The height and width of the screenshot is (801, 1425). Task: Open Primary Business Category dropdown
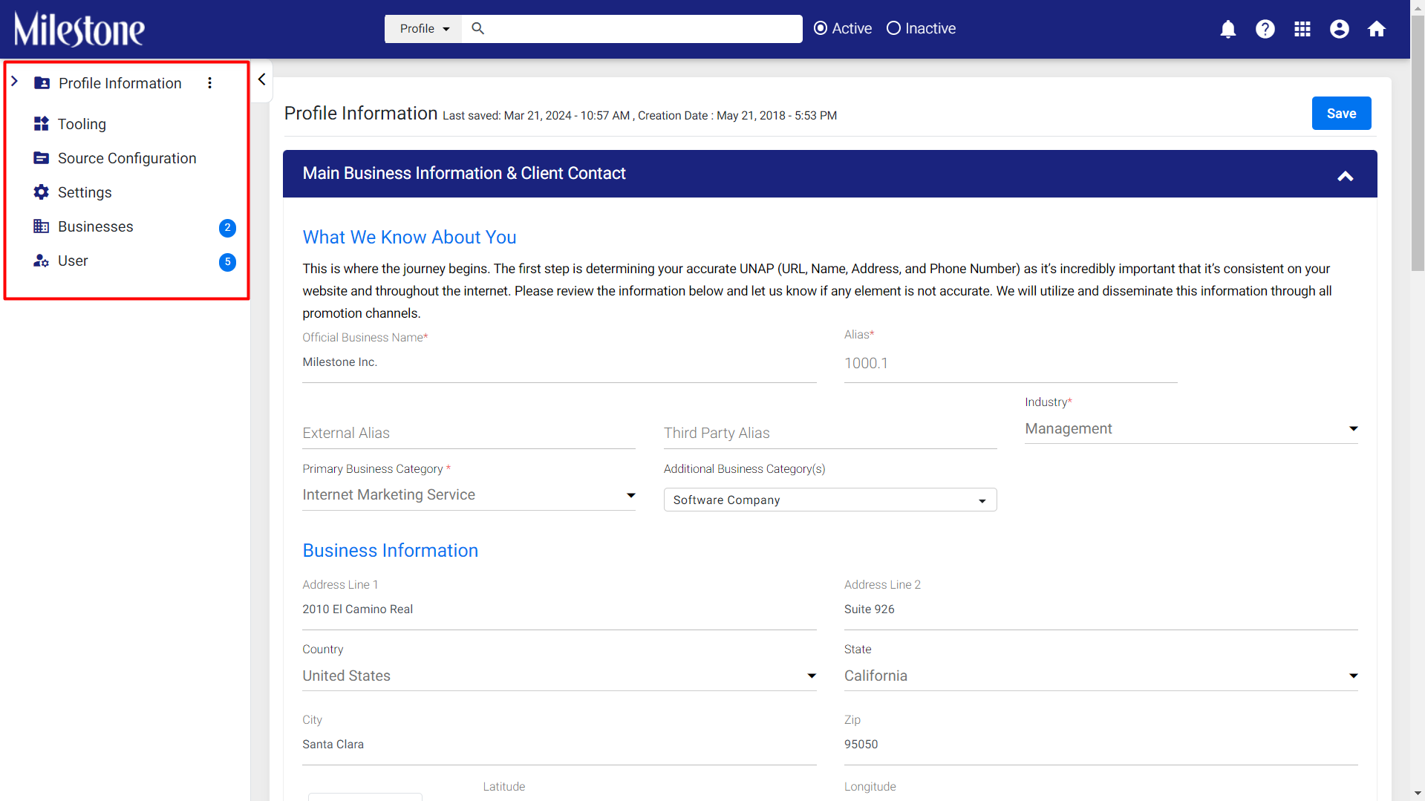469,495
